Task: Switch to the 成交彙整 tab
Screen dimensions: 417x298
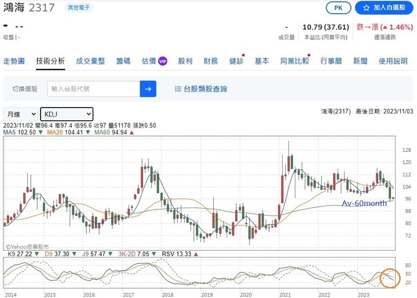Action: (x=90, y=61)
